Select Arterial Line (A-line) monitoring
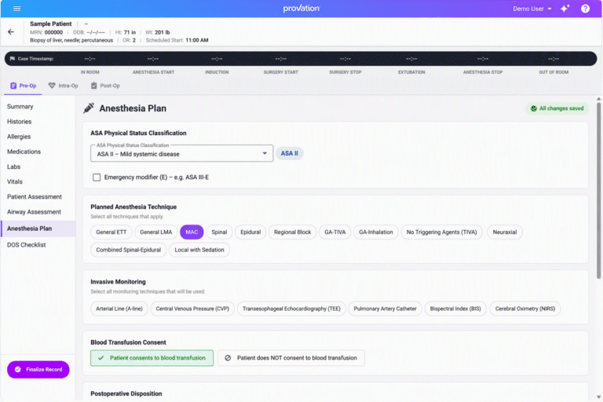Viewport: 603px width, 402px height. [x=119, y=309]
